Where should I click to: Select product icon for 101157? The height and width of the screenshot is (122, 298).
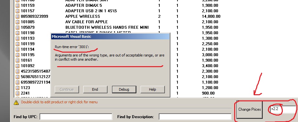click(17, 11)
